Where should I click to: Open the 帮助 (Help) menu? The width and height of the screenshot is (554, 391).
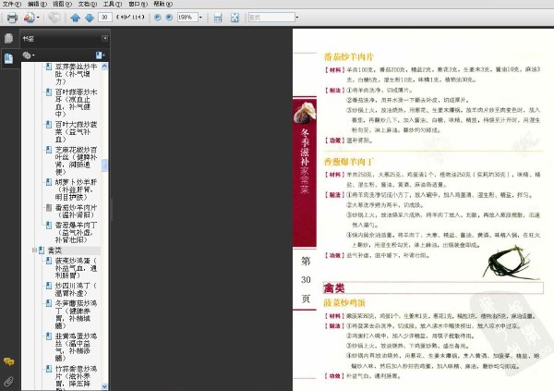163,4
